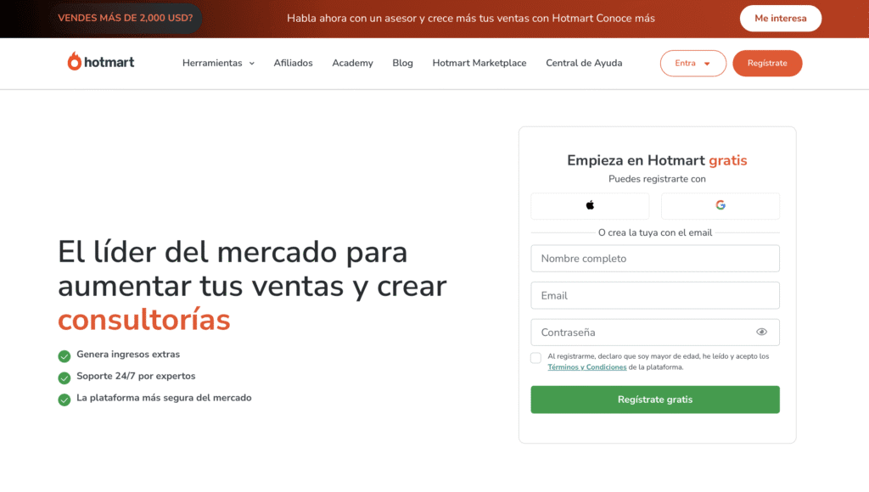This screenshot has width=869, height=492.
Task: Focus the Nombre completo field
Action: tap(655, 259)
